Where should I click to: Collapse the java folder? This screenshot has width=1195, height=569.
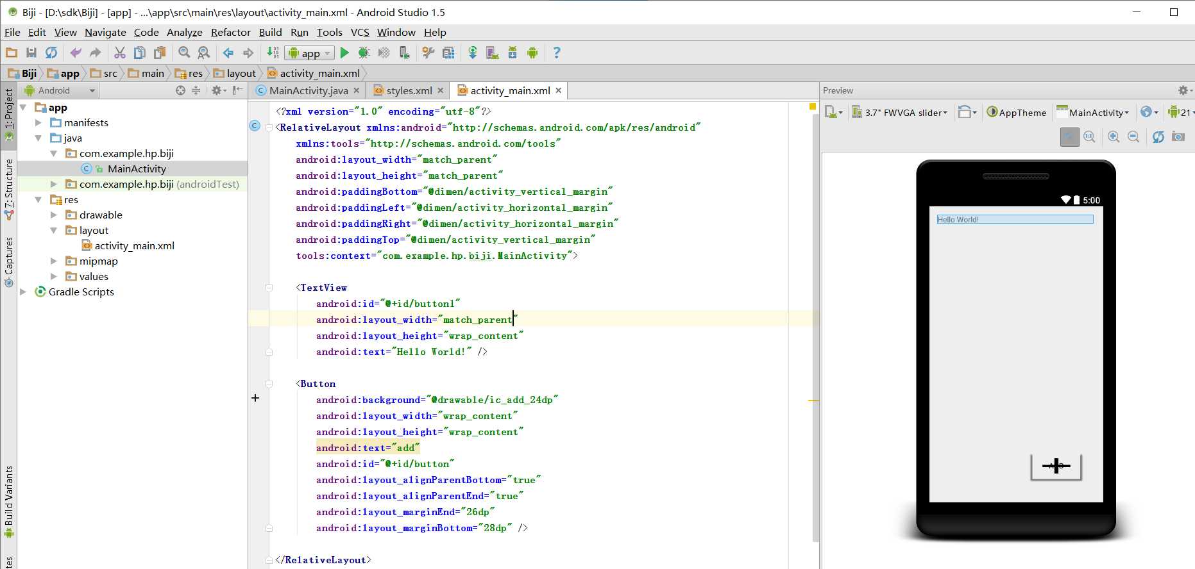38,138
